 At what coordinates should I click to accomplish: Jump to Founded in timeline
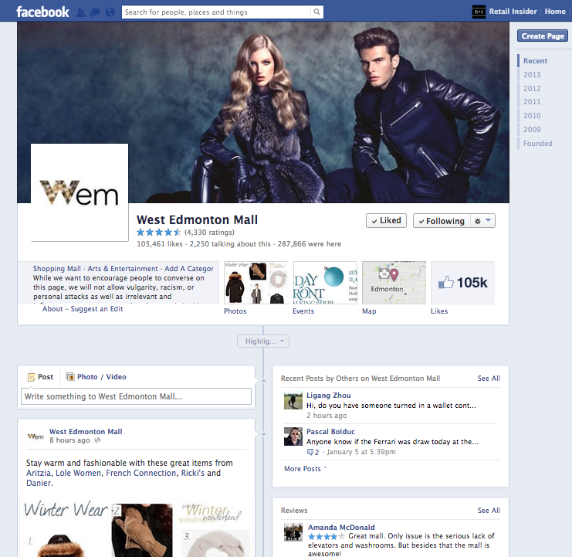pos(538,144)
